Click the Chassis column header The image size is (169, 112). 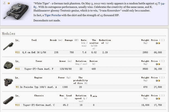pos(39,95)
